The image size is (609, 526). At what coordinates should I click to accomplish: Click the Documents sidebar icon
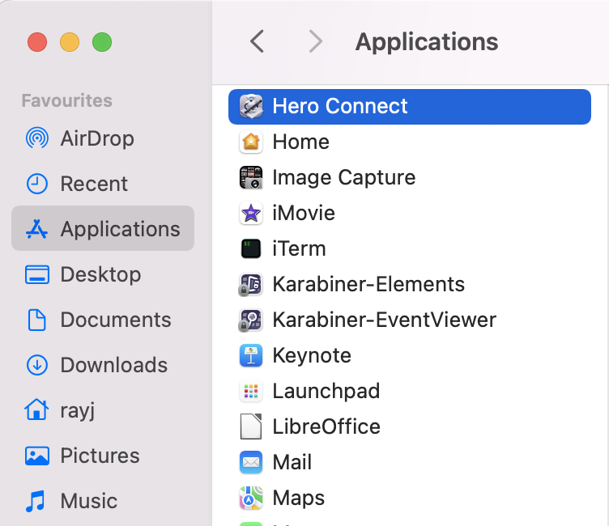coord(37,320)
